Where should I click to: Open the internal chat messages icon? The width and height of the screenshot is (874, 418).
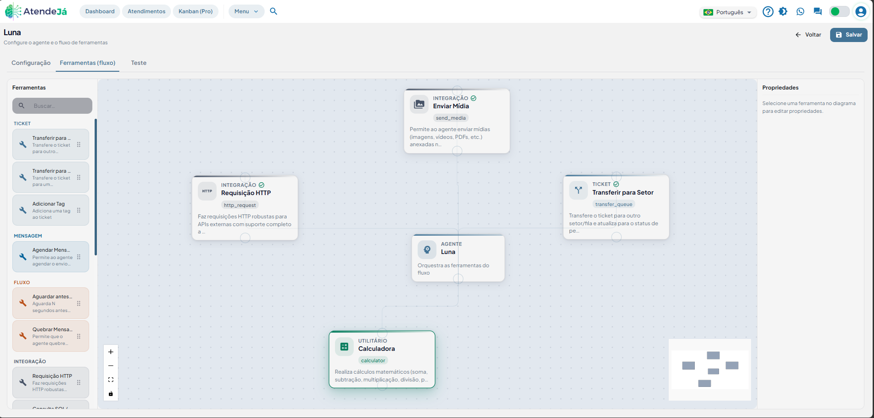click(x=818, y=11)
